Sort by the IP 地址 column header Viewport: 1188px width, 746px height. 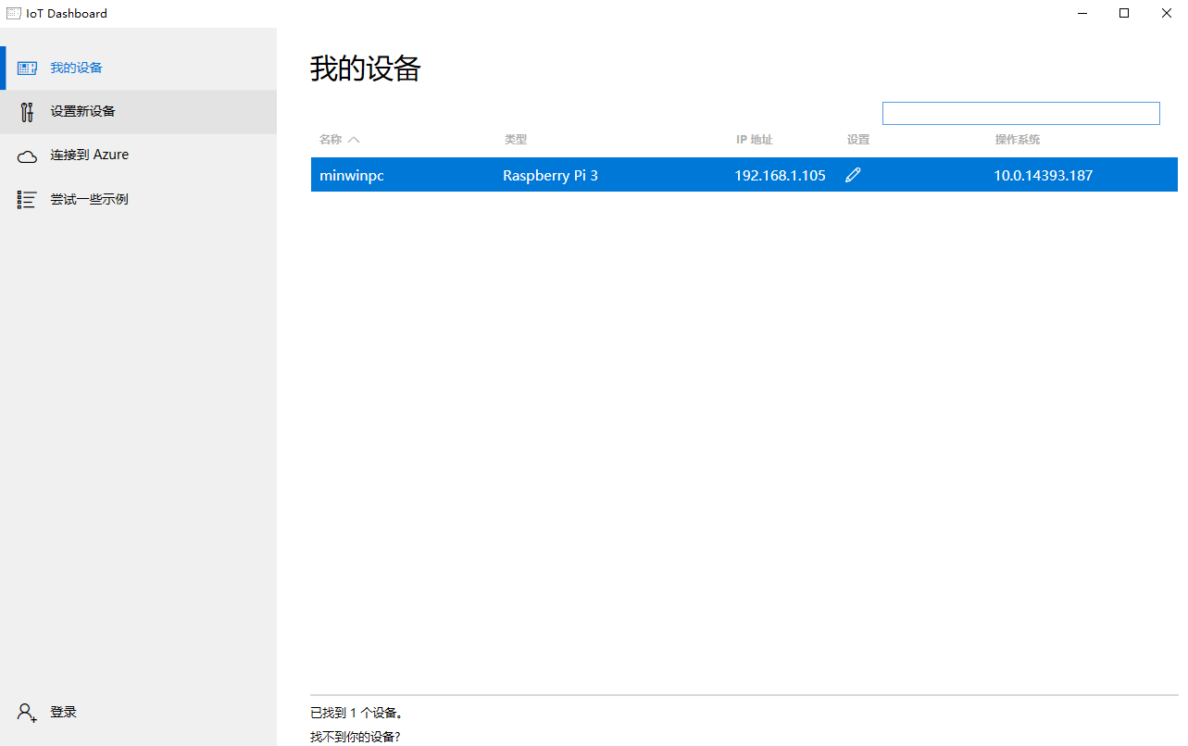[x=754, y=140]
